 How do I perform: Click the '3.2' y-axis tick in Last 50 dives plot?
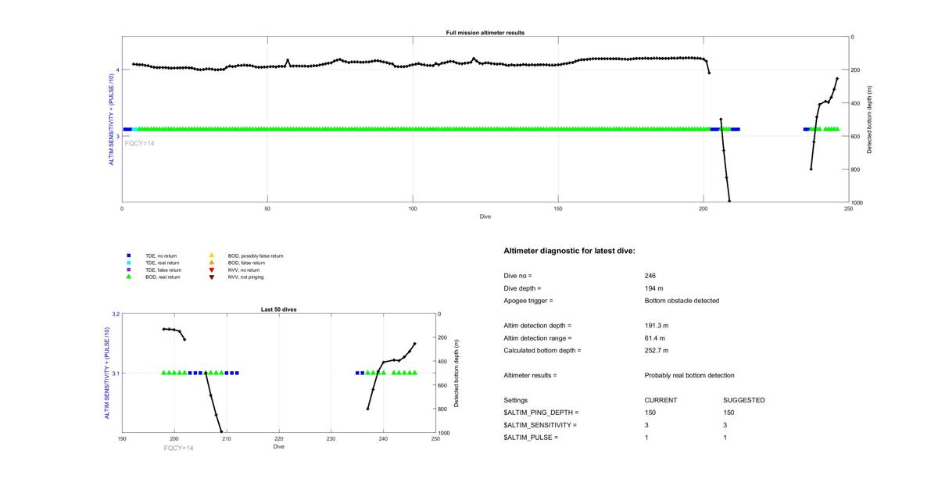[116, 314]
